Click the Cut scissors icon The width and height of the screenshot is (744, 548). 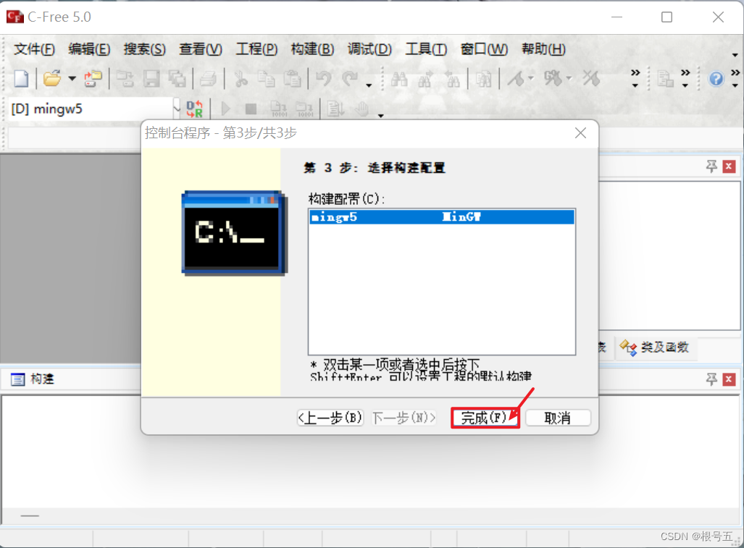pyautogui.click(x=241, y=78)
